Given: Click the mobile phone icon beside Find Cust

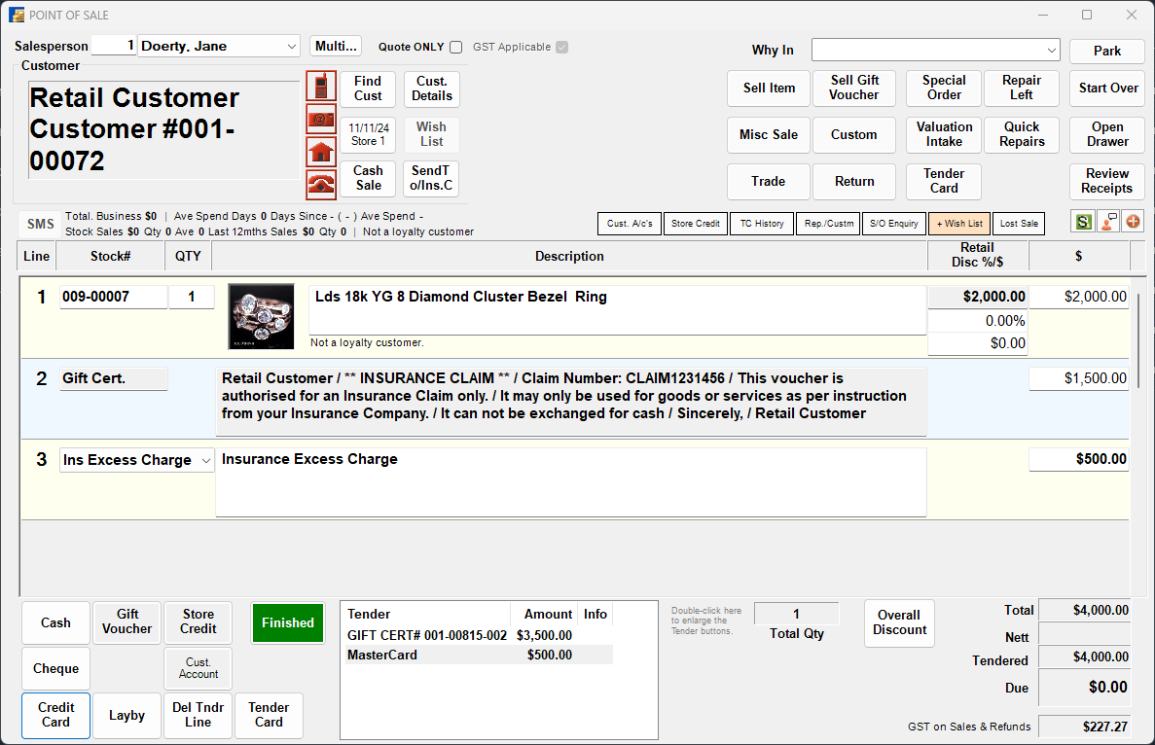Looking at the screenshot, I should pos(321,87).
